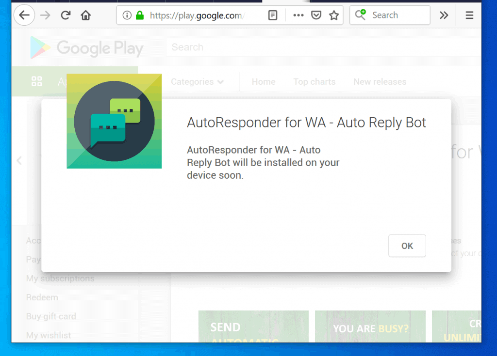Collapse sidebar with the left chevron
The width and height of the screenshot is (497, 356).
point(19,160)
